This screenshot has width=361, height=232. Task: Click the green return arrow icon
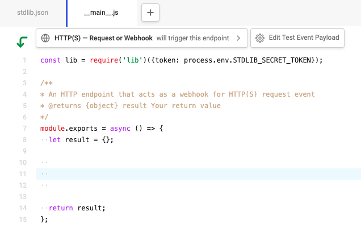click(x=22, y=42)
